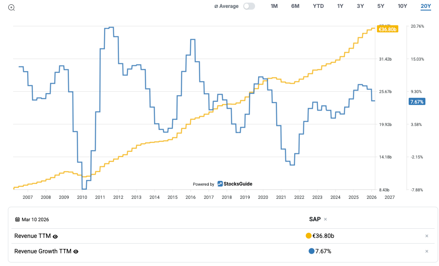Switch to the 3Y range
The height and width of the screenshot is (266, 439).
tap(360, 6)
